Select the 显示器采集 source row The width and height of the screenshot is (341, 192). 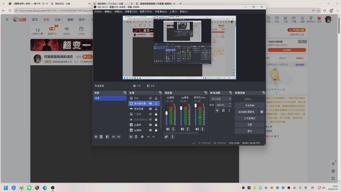[144, 103]
